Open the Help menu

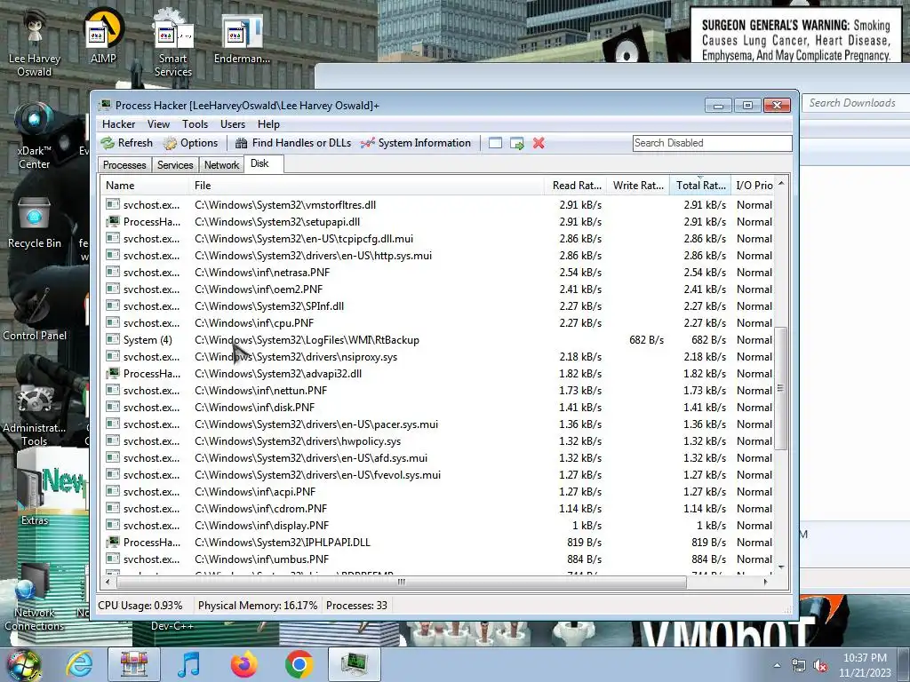[x=268, y=124]
